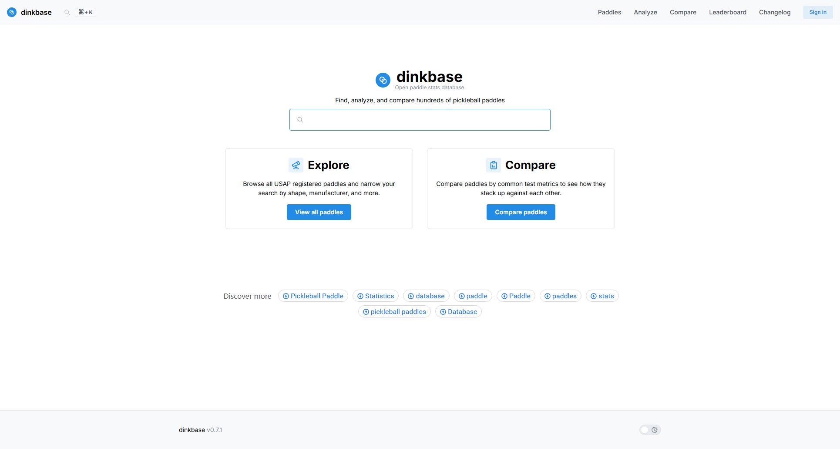Viewport: 840px width, 449px height.
Task: Open the paddles discover tag
Action: click(561, 296)
